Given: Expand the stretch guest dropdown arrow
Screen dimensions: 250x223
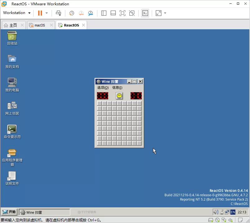Looking at the screenshot, I should tap(165, 13).
